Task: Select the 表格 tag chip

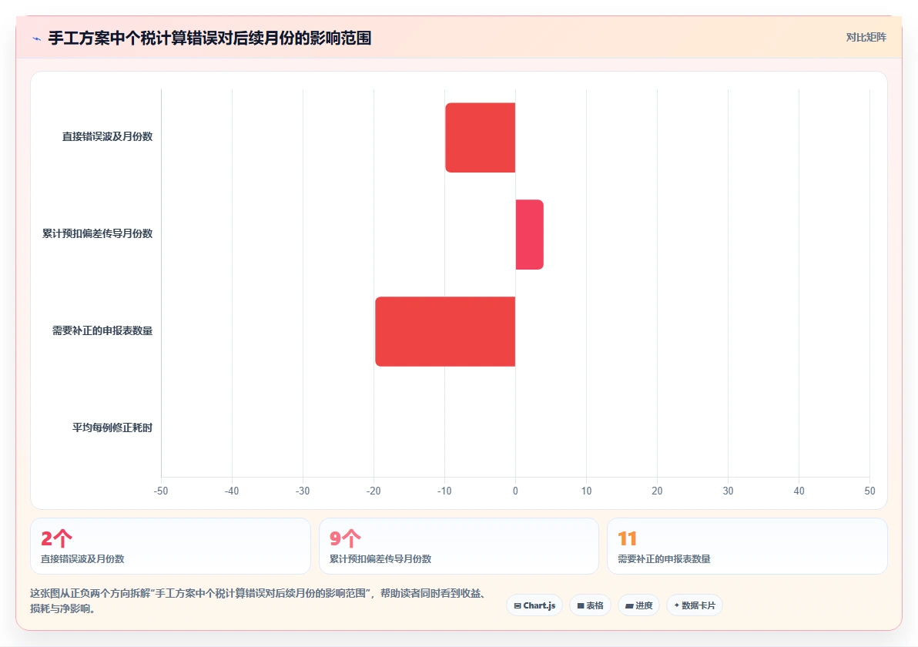Action: (590, 605)
